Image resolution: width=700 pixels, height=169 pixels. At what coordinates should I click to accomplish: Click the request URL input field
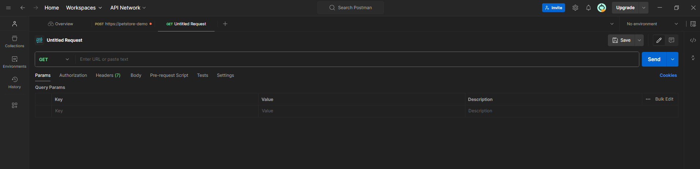click(x=357, y=59)
